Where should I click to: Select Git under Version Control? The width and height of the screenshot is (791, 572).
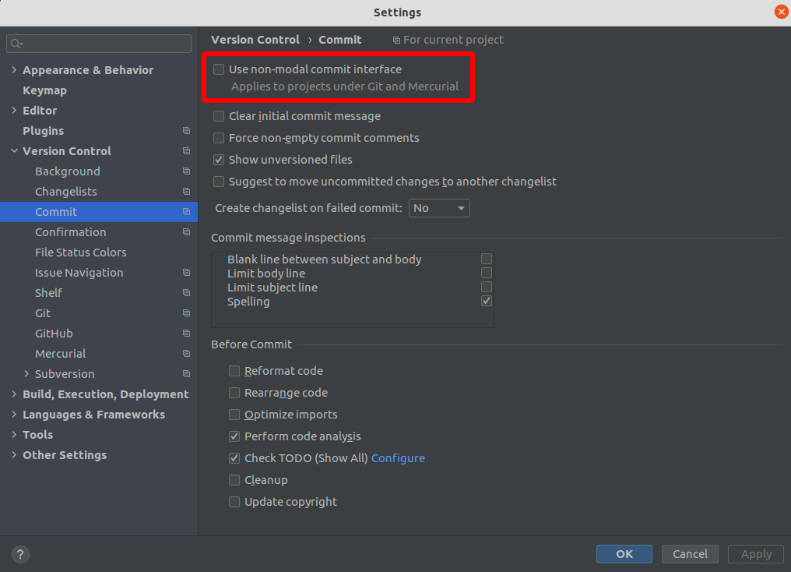(x=43, y=313)
